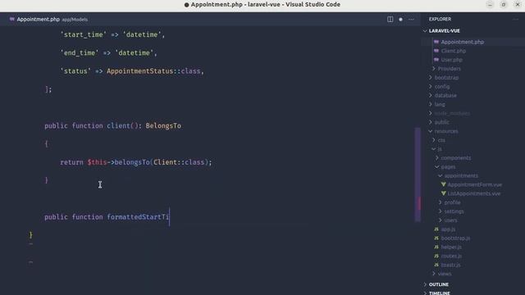Screen dimensions: 525x295
Task: Collapse the appointments folder
Action: (441, 175)
